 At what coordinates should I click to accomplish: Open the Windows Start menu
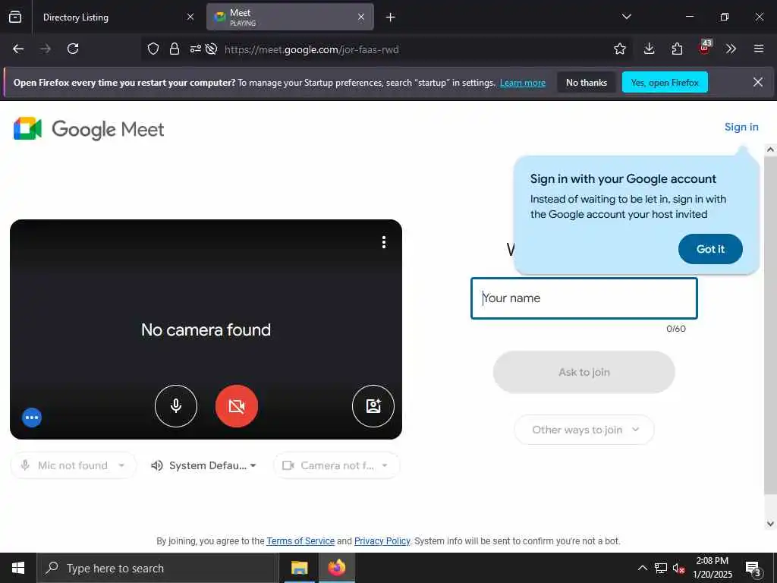pyautogui.click(x=18, y=568)
